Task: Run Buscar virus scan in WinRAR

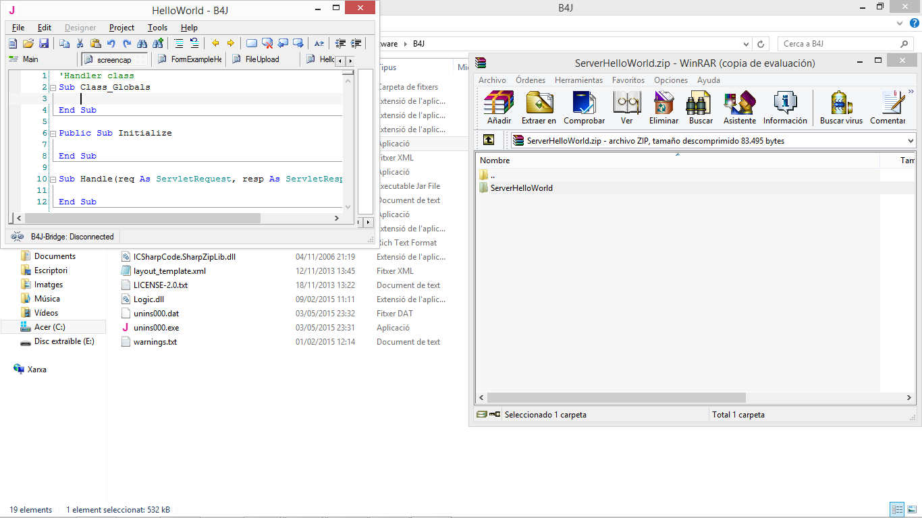Action: point(841,108)
